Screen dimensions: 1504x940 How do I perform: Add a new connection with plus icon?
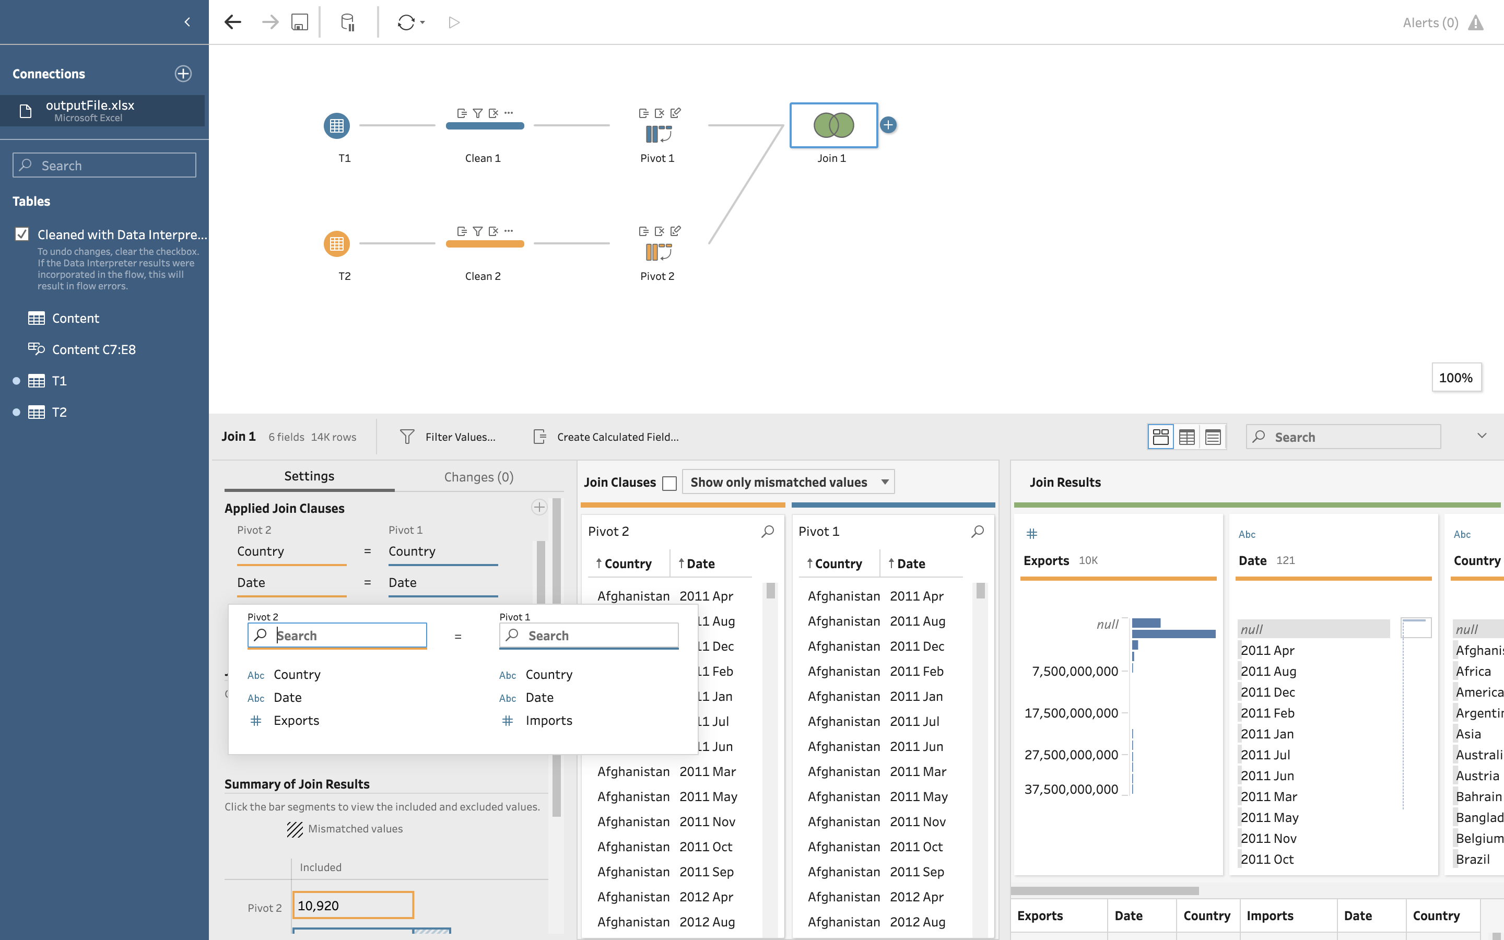[183, 73]
